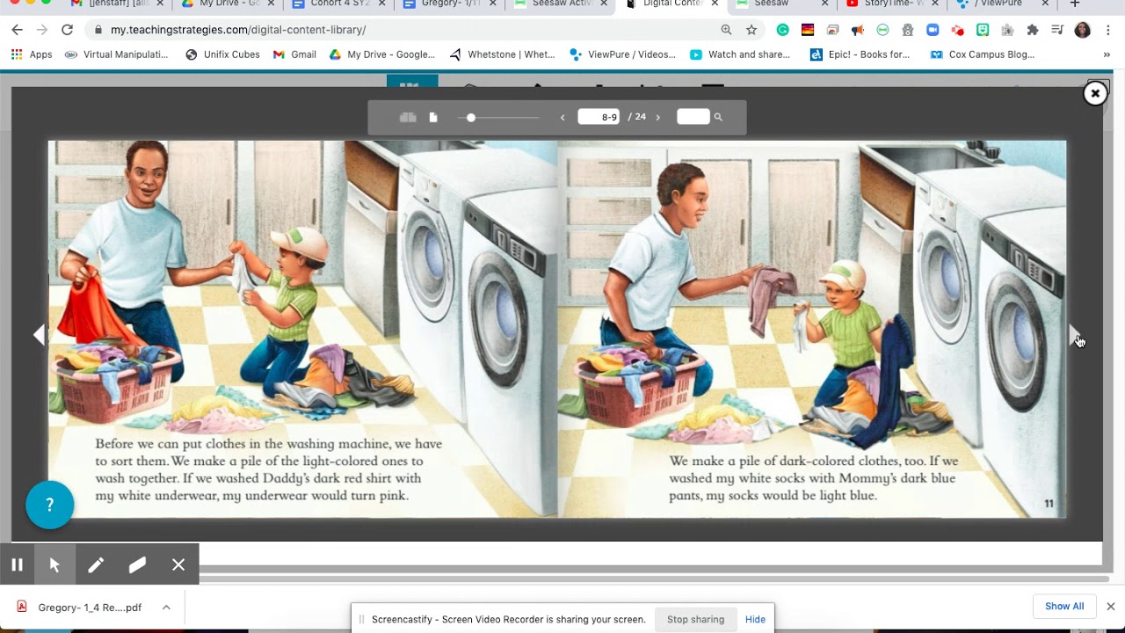Open Apps bookmark shortcut
1125x633 pixels.
coord(32,55)
